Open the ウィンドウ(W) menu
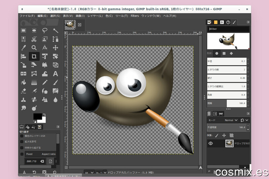This screenshot has width=269, height=179. click(151, 16)
